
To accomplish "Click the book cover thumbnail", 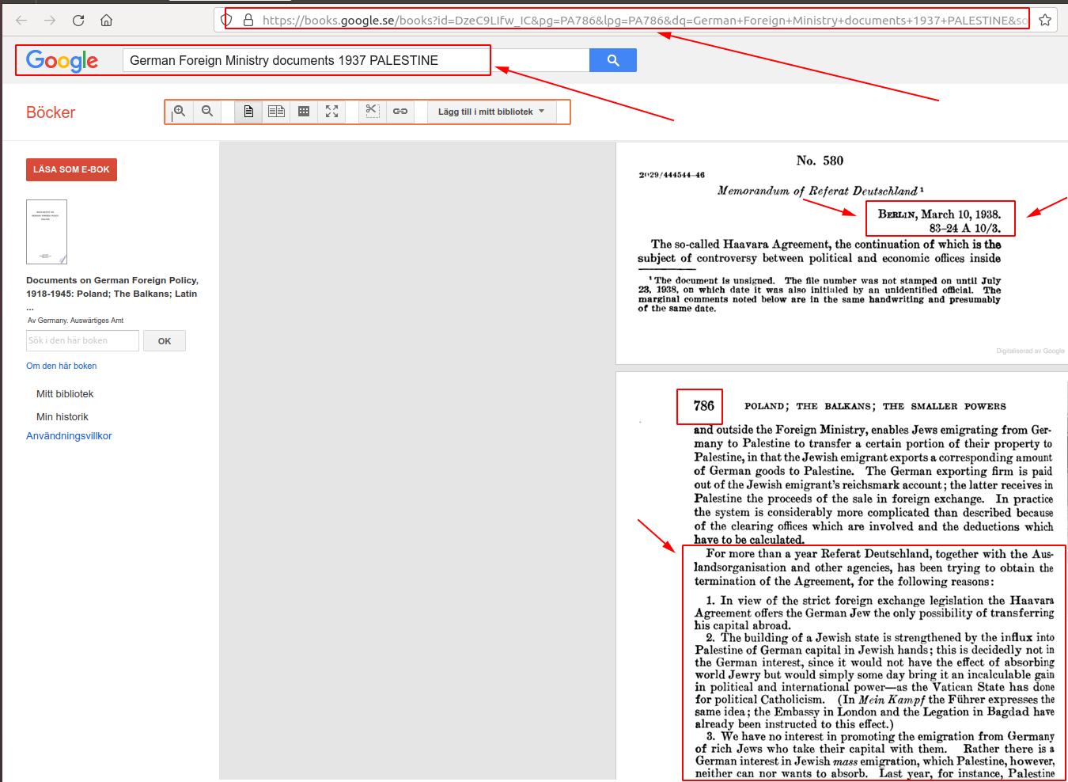I will (47, 232).
